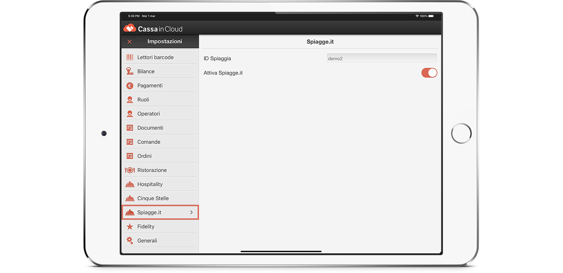The image size is (563, 273).
Task: Open Comande settings
Action: pos(160,142)
